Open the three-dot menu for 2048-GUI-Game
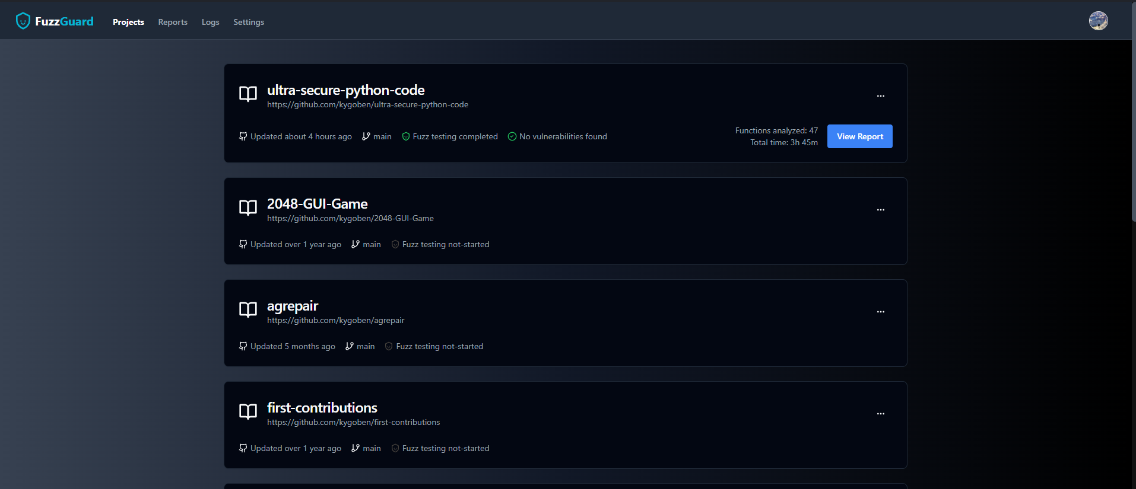 point(881,210)
